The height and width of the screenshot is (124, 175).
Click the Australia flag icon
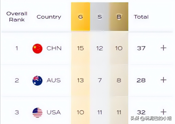tap(37, 81)
